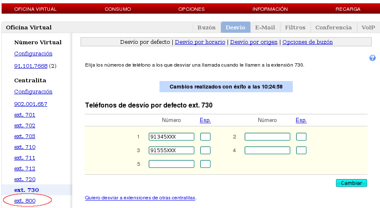Open Opciones de buzón link

click(x=307, y=42)
